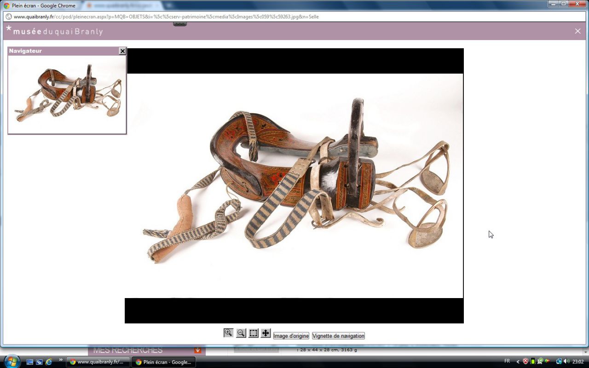
Task: Open the FR language bar selector
Action: click(x=507, y=361)
